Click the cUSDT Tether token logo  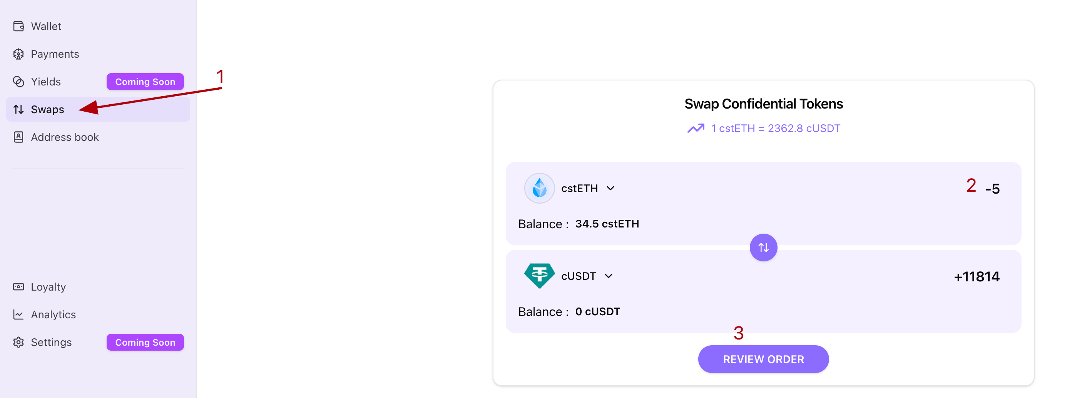[539, 276]
